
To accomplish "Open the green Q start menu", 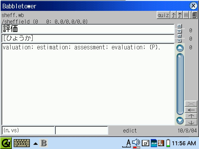I will click(6, 143).
